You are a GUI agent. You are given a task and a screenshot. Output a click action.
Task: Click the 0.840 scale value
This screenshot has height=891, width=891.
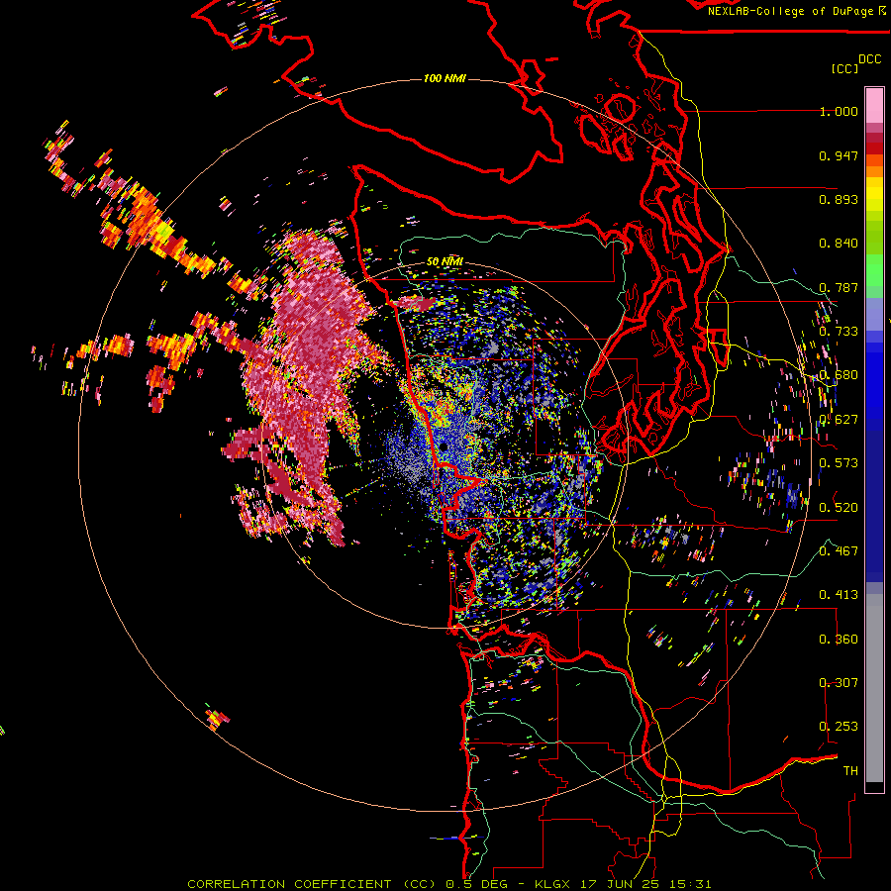(x=839, y=244)
